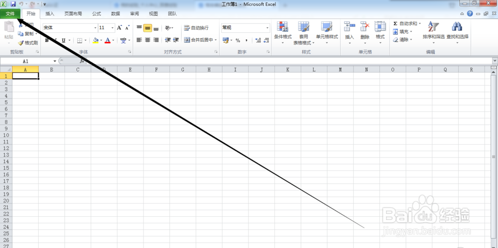Switch to the 视图 tab
Image resolution: width=498 pixels, height=248 pixels.
[153, 13]
